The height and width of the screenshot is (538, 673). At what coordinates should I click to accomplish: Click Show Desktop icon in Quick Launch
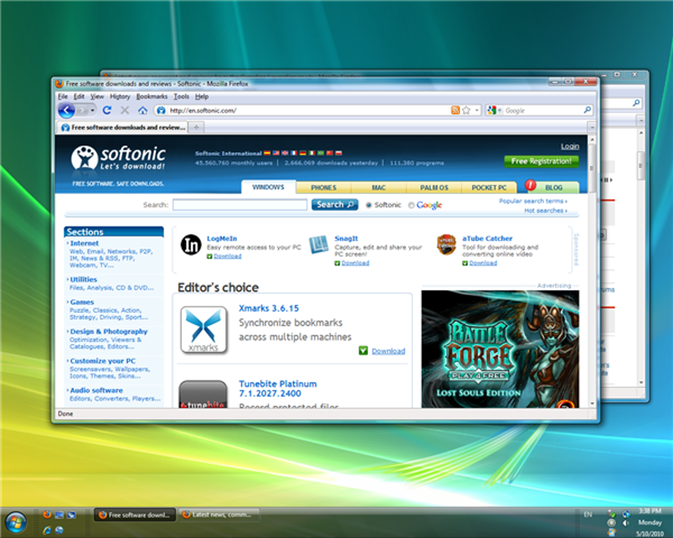pos(59,514)
